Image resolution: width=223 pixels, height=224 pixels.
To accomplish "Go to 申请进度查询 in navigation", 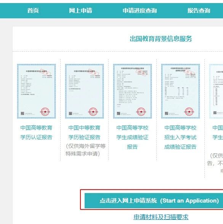I will (x=140, y=11).
